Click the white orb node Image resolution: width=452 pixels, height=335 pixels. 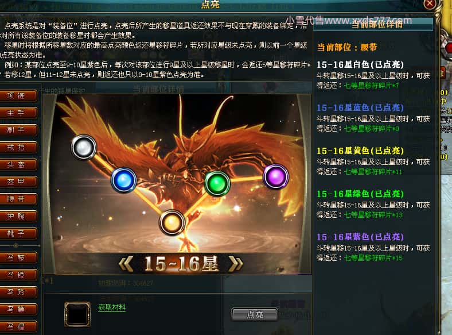84,147
